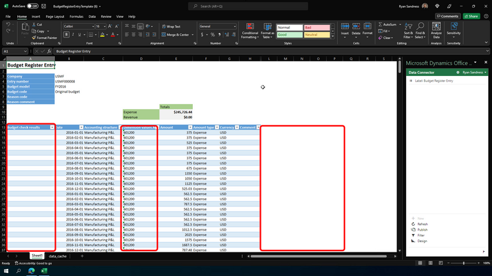The image size is (492, 276).
Task: Switch to the Data tab
Action: click(92, 17)
